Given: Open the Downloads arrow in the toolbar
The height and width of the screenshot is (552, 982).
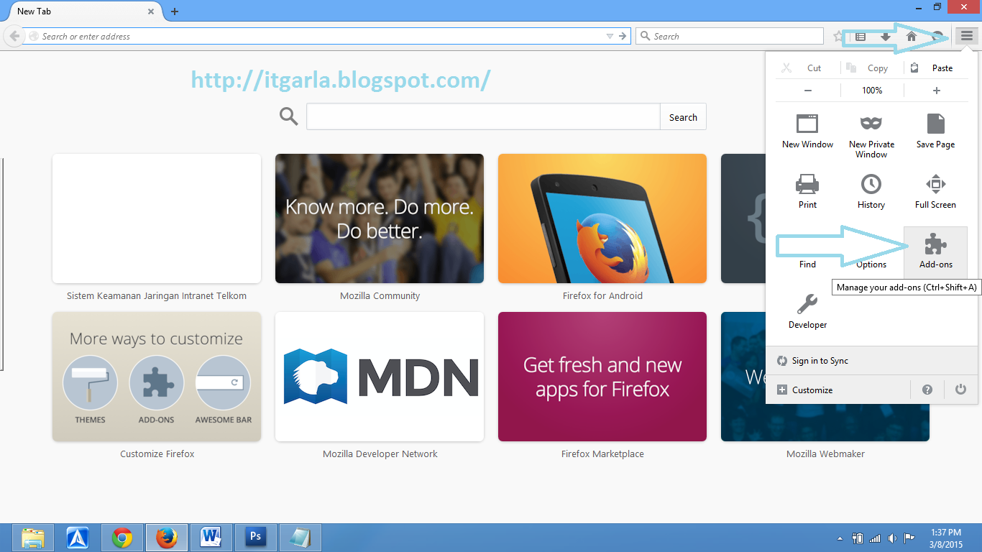Looking at the screenshot, I should (886, 36).
